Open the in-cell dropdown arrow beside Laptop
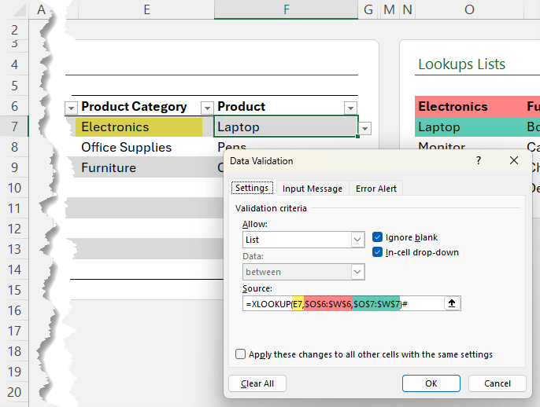The height and width of the screenshot is (407, 540). pyautogui.click(x=364, y=129)
